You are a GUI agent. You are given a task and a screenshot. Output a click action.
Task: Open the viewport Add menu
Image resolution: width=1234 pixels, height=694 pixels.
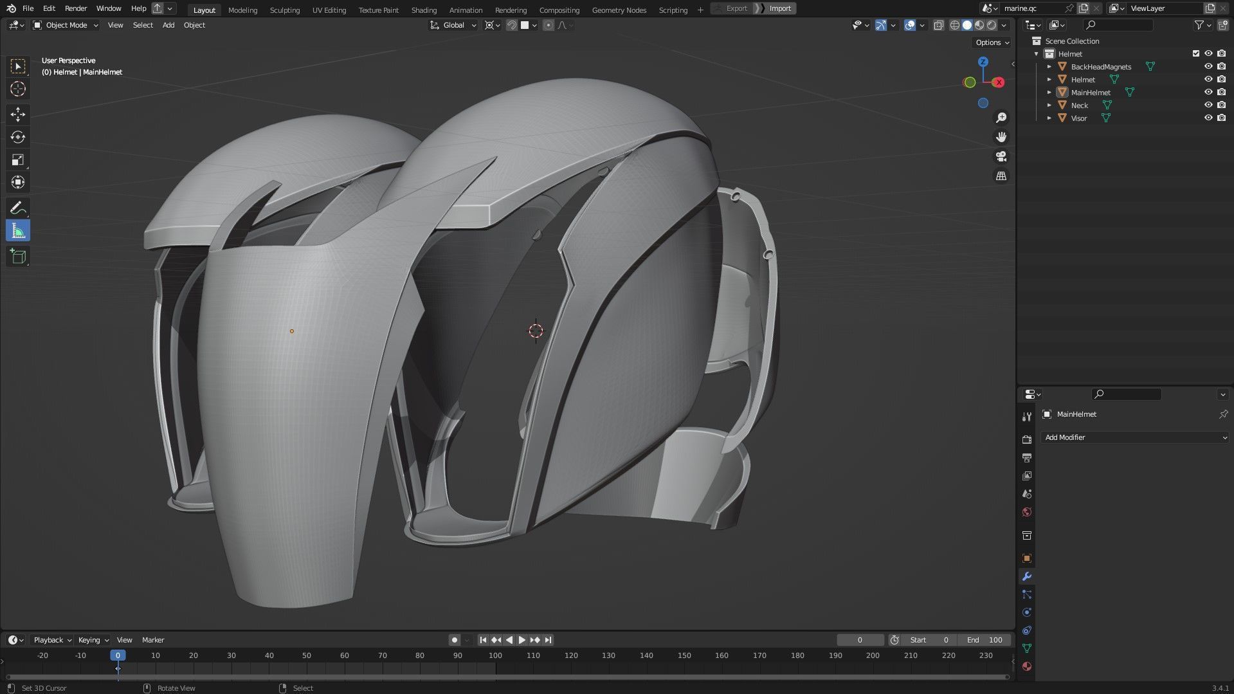tap(168, 25)
